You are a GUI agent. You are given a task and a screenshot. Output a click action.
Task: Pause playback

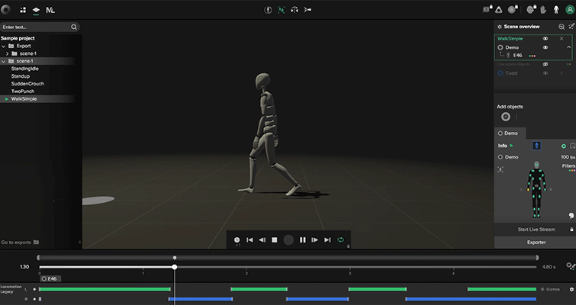point(303,240)
